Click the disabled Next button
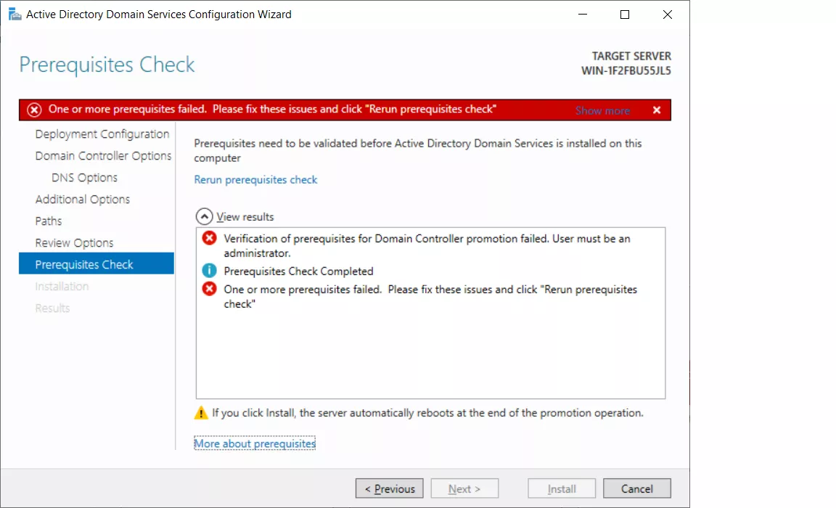Screen dimensions: 836x508 coord(464,488)
